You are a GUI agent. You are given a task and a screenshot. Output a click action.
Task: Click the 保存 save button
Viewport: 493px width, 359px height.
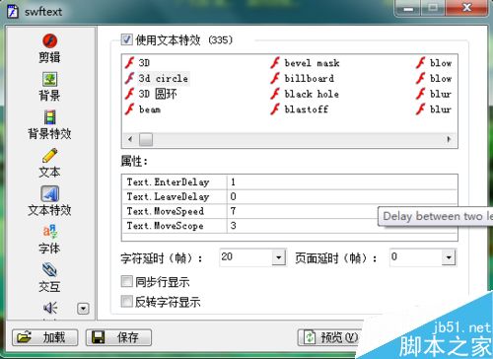pyautogui.click(x=118, y=337)
